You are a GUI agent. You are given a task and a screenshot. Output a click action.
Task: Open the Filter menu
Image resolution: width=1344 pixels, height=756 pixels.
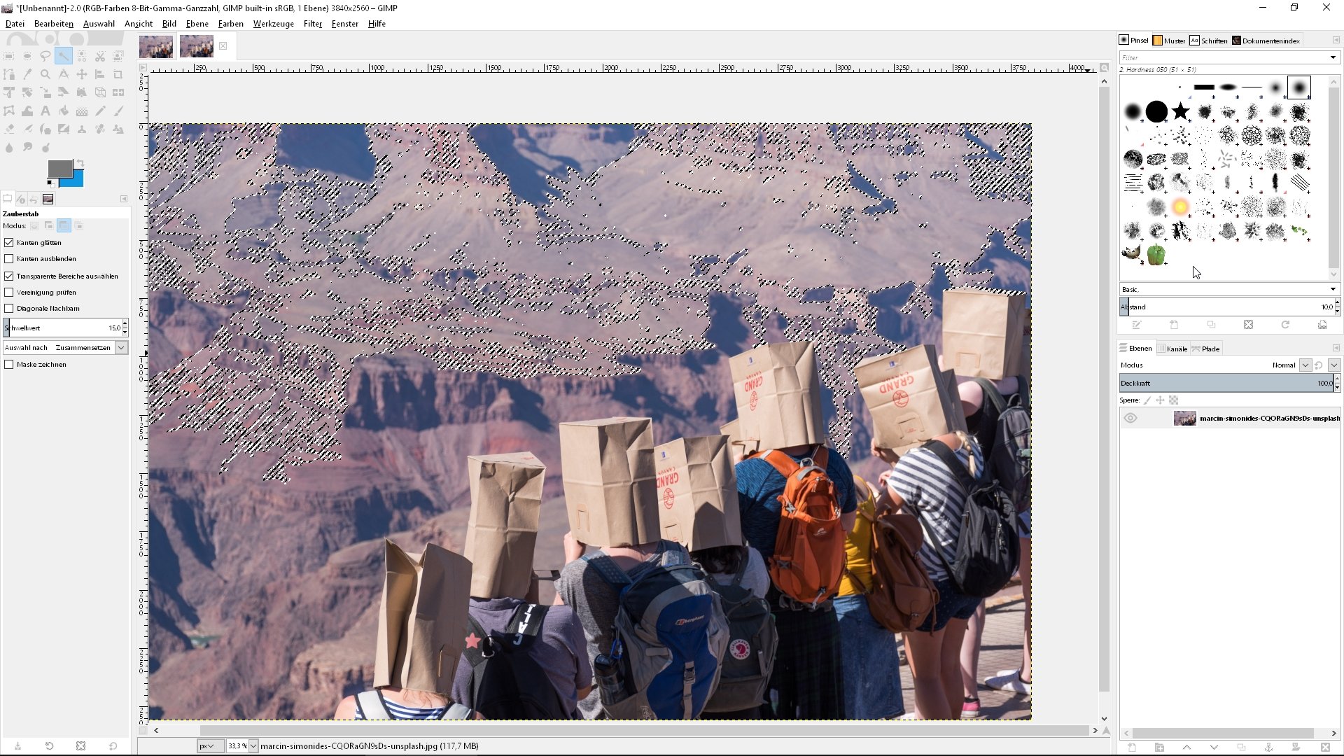[x=312, y=24]
